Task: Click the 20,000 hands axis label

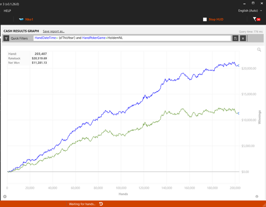Action: pos(30,188)
